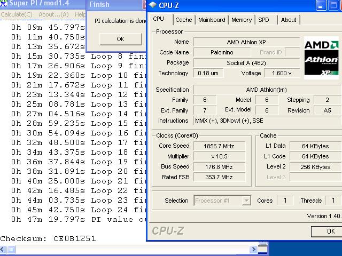The width and height of the screenshot is (342, 256).
Task: Click the 0h 45m 42.750s Loop 24 line
Action: tap(79, 210)
